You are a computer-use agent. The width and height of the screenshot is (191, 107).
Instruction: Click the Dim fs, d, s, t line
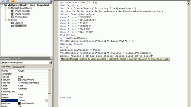tap(71, 5)
